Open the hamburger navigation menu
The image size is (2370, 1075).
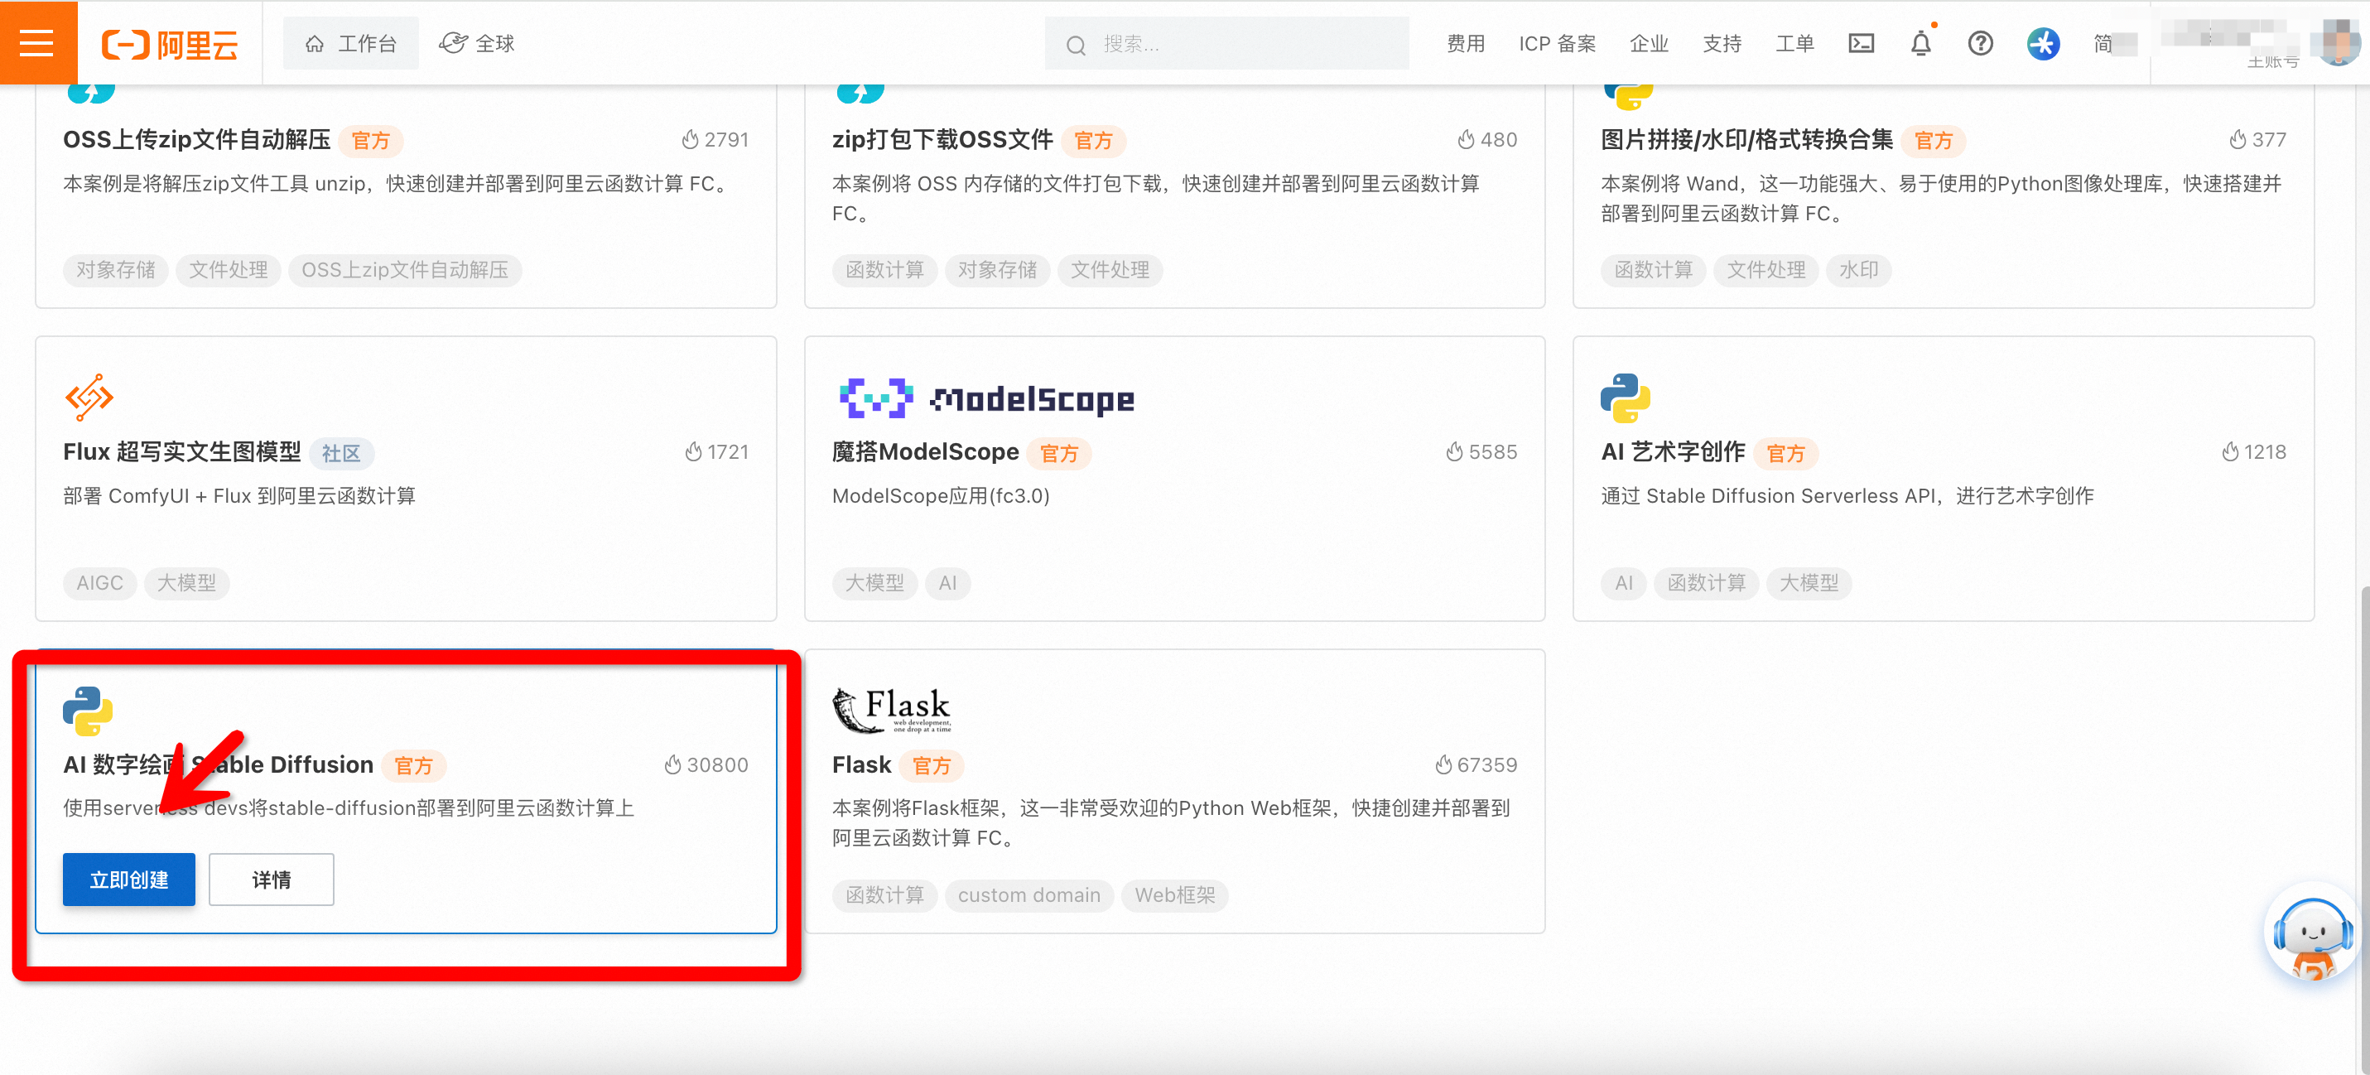click(x=36, y=42)
